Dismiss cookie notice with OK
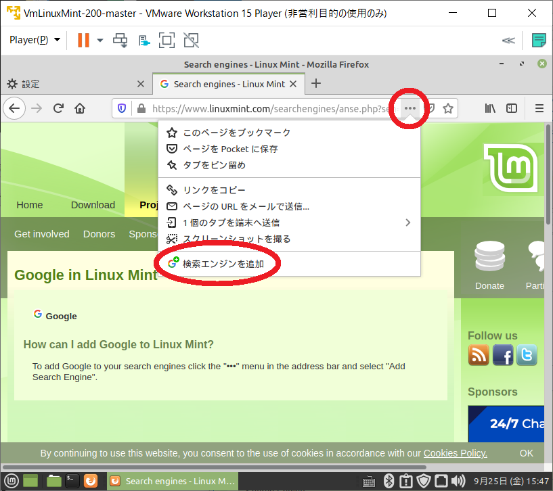The width and height of the screenshot is (553, 491). pyautogui.click(x=526, y=453)
